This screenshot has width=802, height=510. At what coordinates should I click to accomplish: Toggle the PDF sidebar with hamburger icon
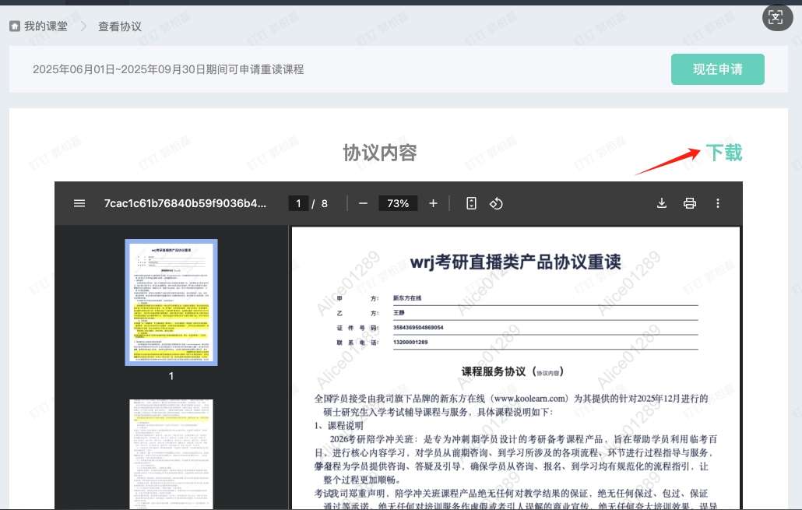coord(79,203)
